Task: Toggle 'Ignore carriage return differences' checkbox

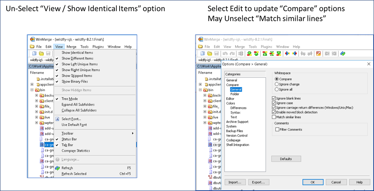Action: click(274, 108)
